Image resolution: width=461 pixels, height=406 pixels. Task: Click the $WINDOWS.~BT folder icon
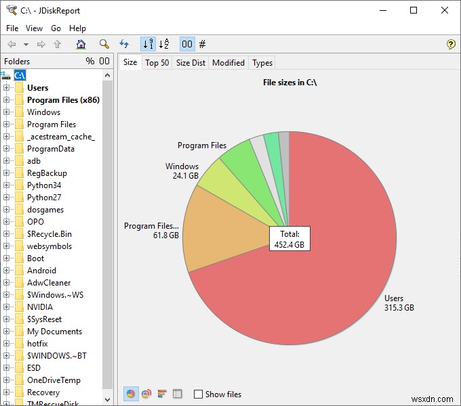tap(19, 356)
